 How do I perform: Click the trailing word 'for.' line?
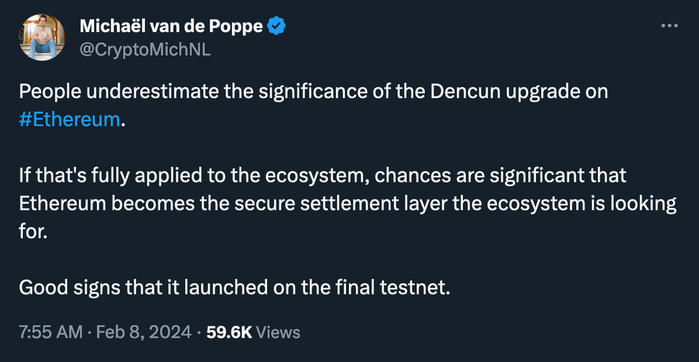[x=33, y=231]
